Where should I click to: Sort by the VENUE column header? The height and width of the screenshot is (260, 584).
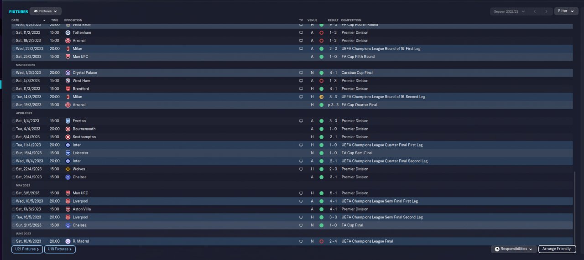coord(313,21)
